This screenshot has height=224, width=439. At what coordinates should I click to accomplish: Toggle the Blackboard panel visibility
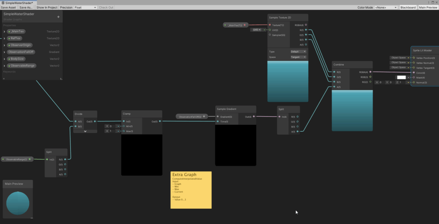coord(408,7)
